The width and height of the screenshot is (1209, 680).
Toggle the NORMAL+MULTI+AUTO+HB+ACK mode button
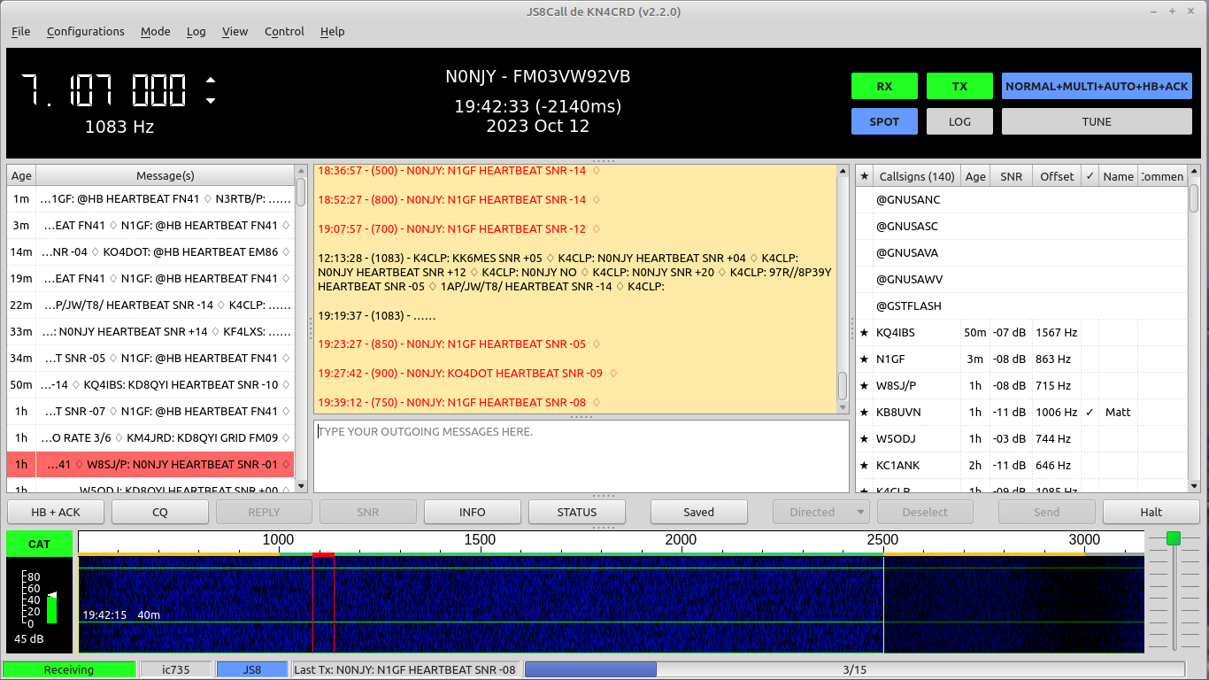(x=1097, y=86)
